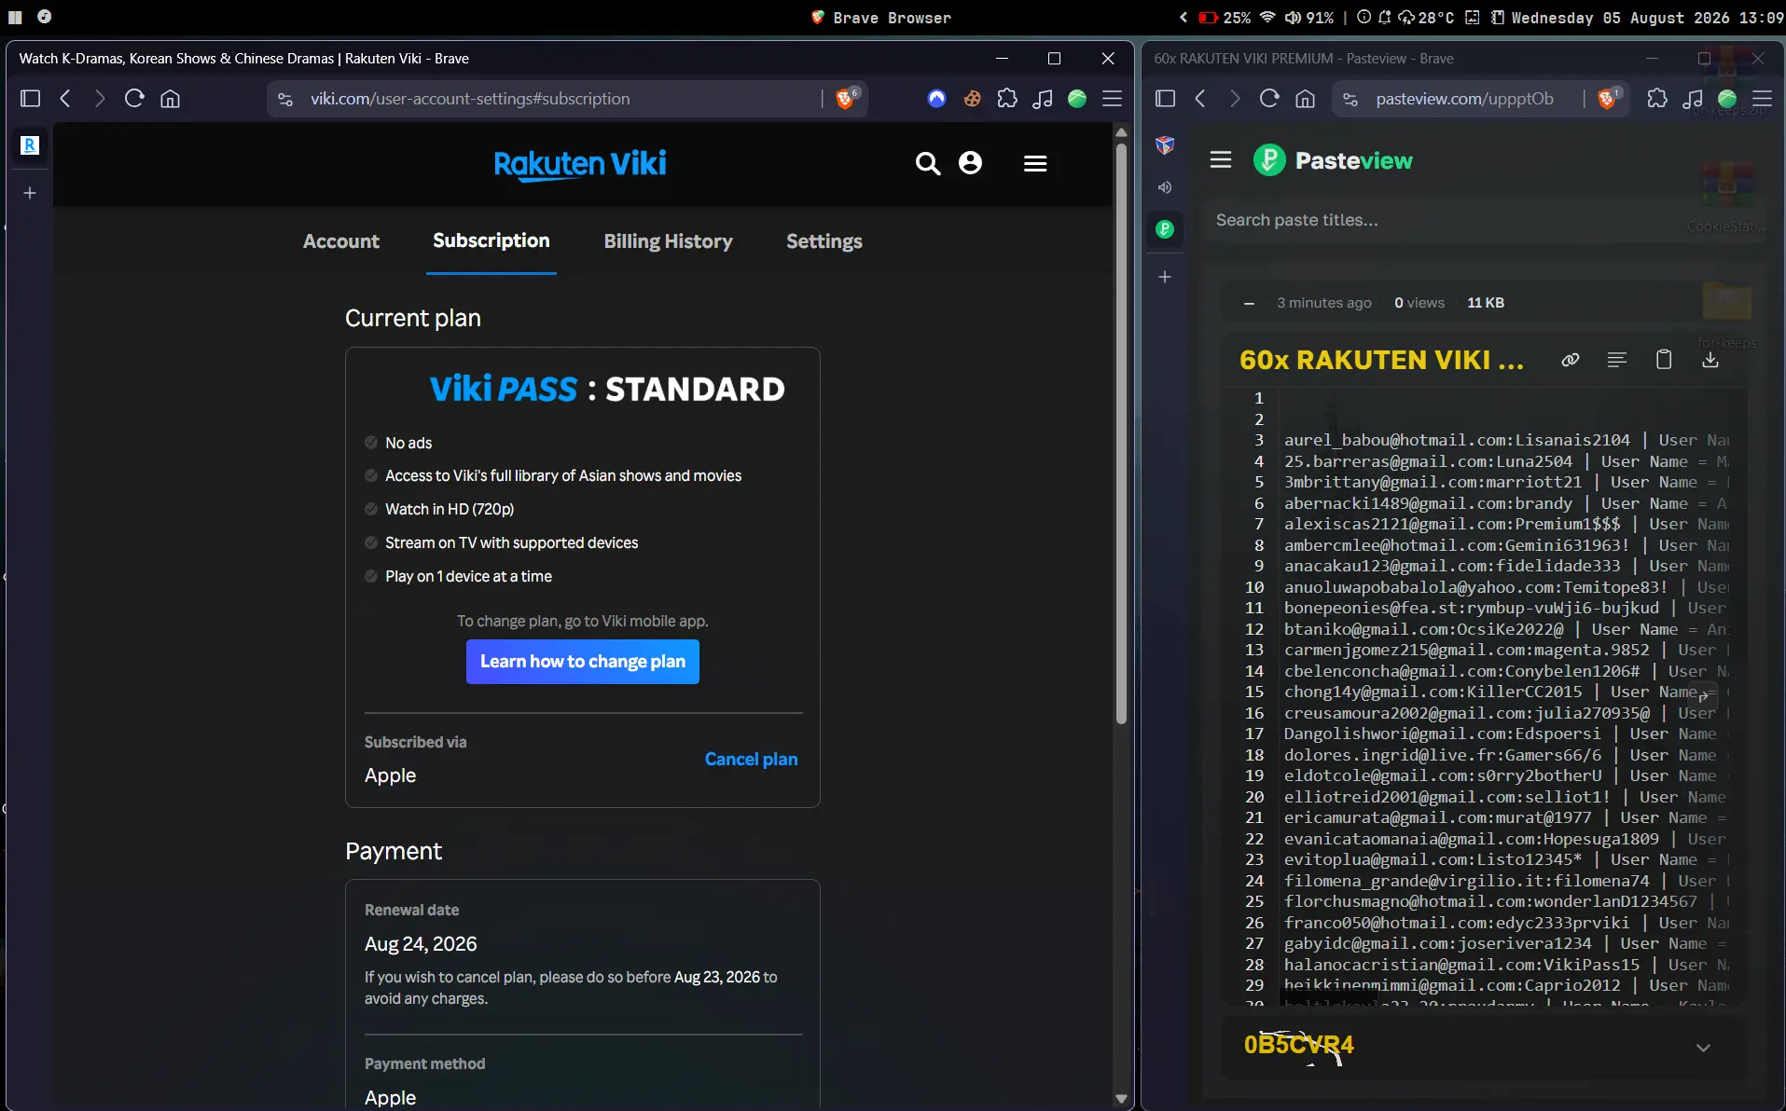Click the Pasteview logo
The image size is (1786, 1111).
[x=1333, y=160]
